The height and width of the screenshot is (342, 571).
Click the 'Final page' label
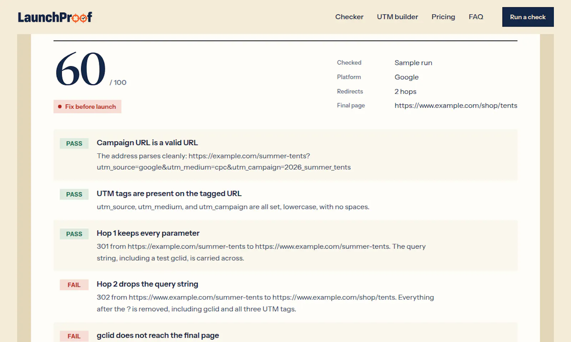(351, 105)
